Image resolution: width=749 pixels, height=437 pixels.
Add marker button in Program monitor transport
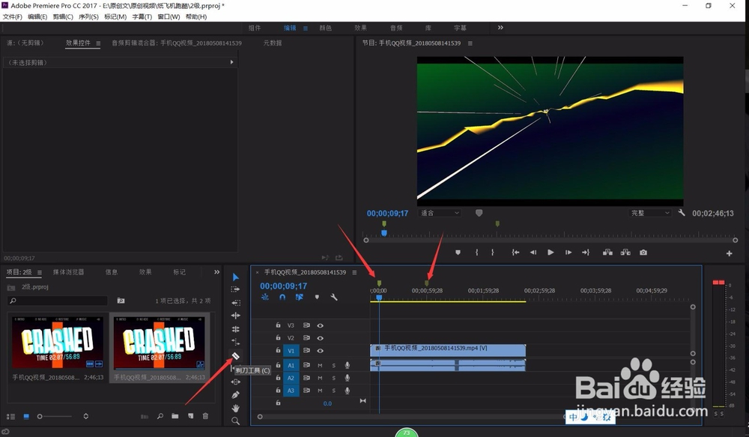pyautogui.click(x=458, y=253)
